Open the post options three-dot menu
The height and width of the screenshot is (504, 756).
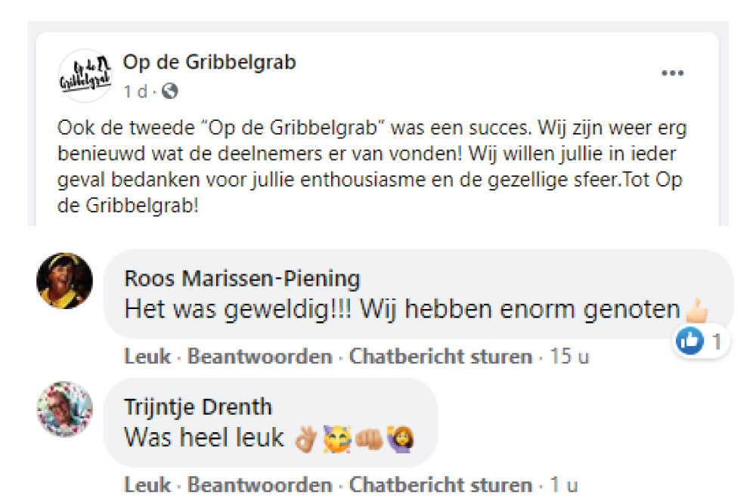tap(672, 73)
